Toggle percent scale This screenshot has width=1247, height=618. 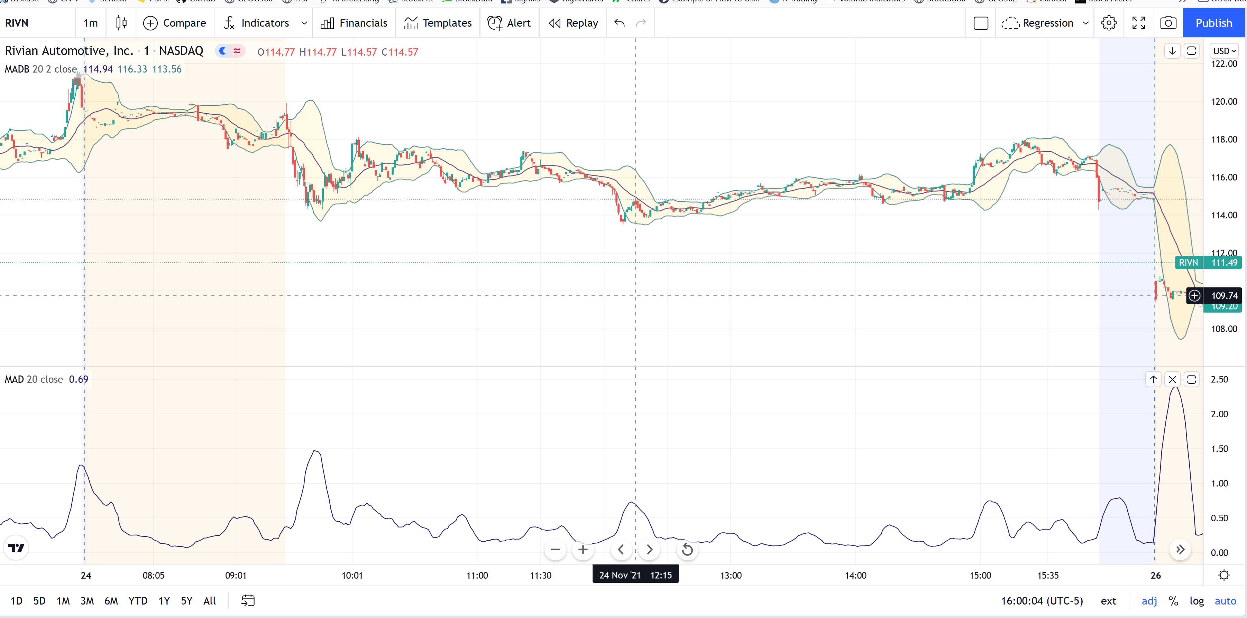[x=1173, y=601]
